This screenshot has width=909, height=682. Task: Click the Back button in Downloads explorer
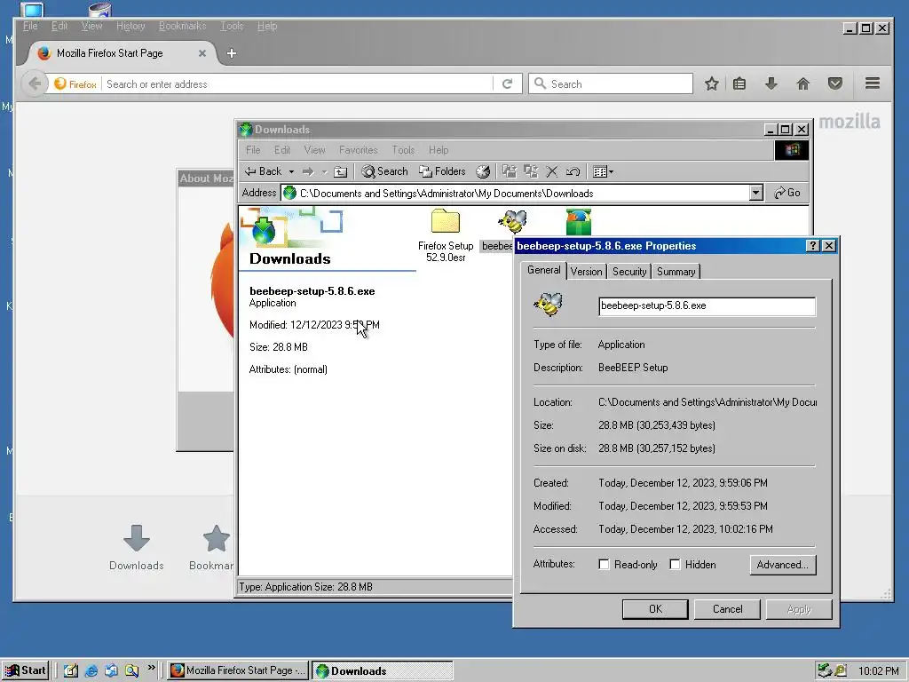(263, 171)
